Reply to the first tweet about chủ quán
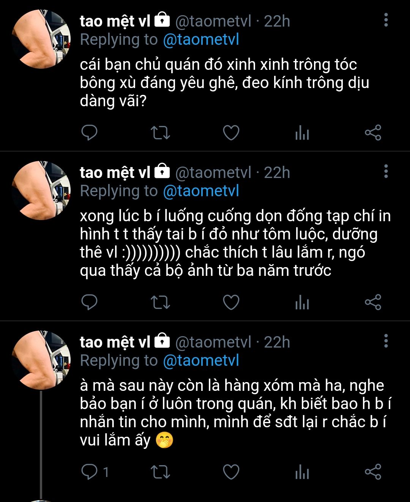Screen dimensions: 410x502 90,133
